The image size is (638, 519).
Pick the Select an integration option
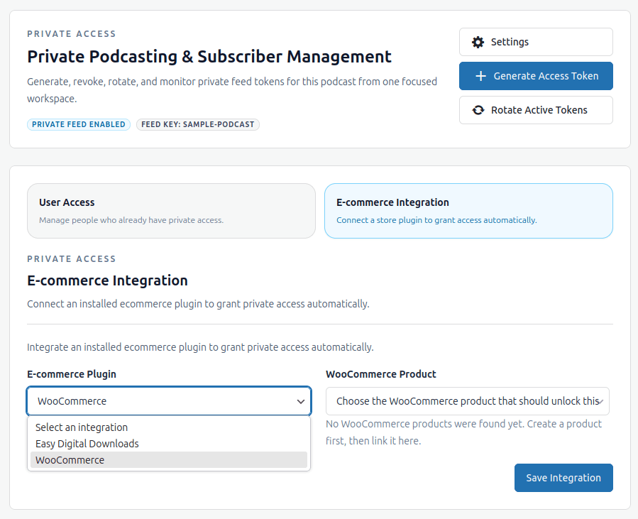click(x=81, y=427)
